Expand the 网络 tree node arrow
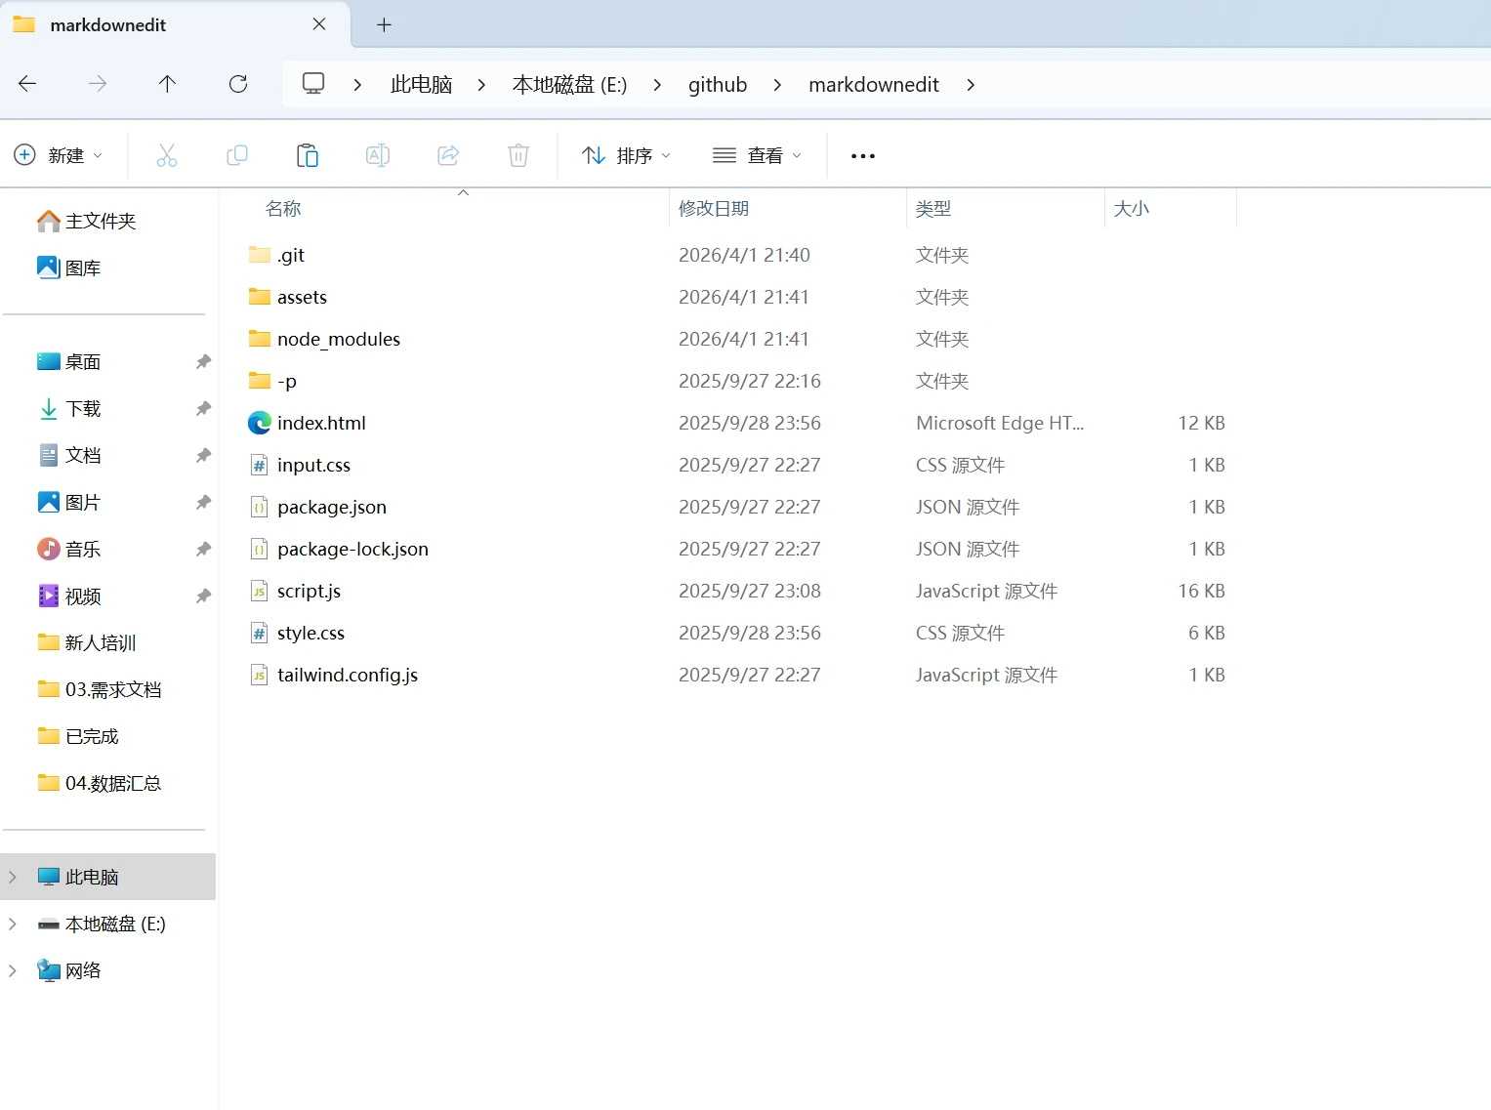This screenshot has height=1110, width=1491. (x=13, y=970)
